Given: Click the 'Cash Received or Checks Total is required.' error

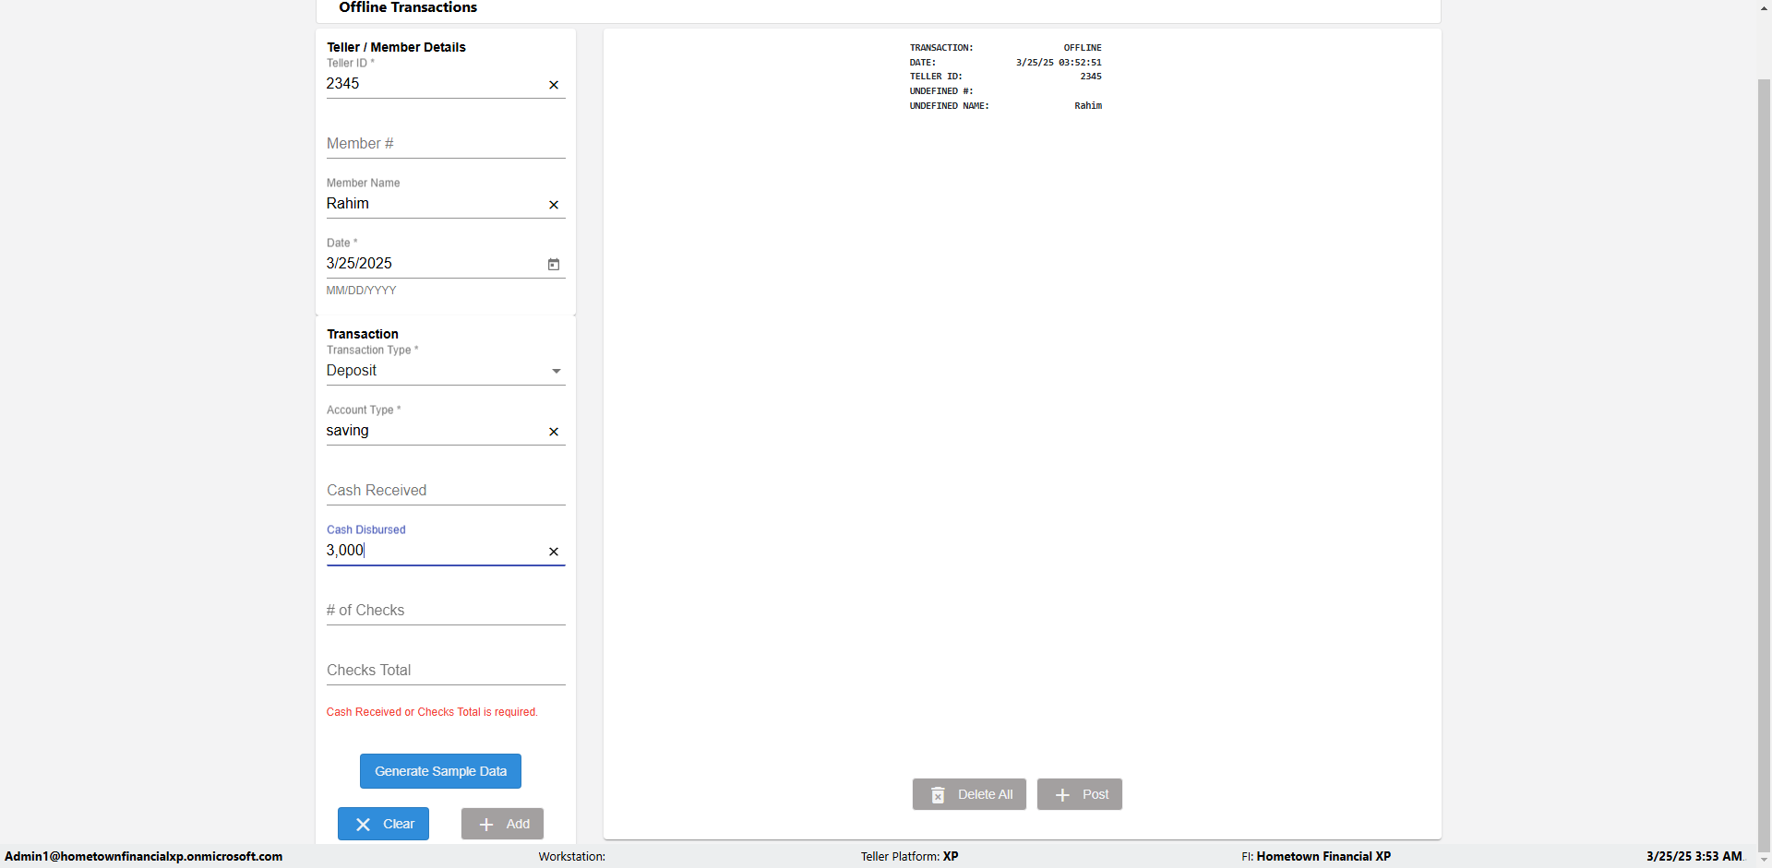Looking at the screenshot, I should point(432,712).
